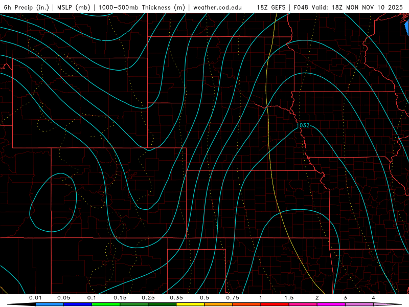Click the light blue 0.01 legend swatch
This screenshot has height=307, width=409.
coord(50,304)
